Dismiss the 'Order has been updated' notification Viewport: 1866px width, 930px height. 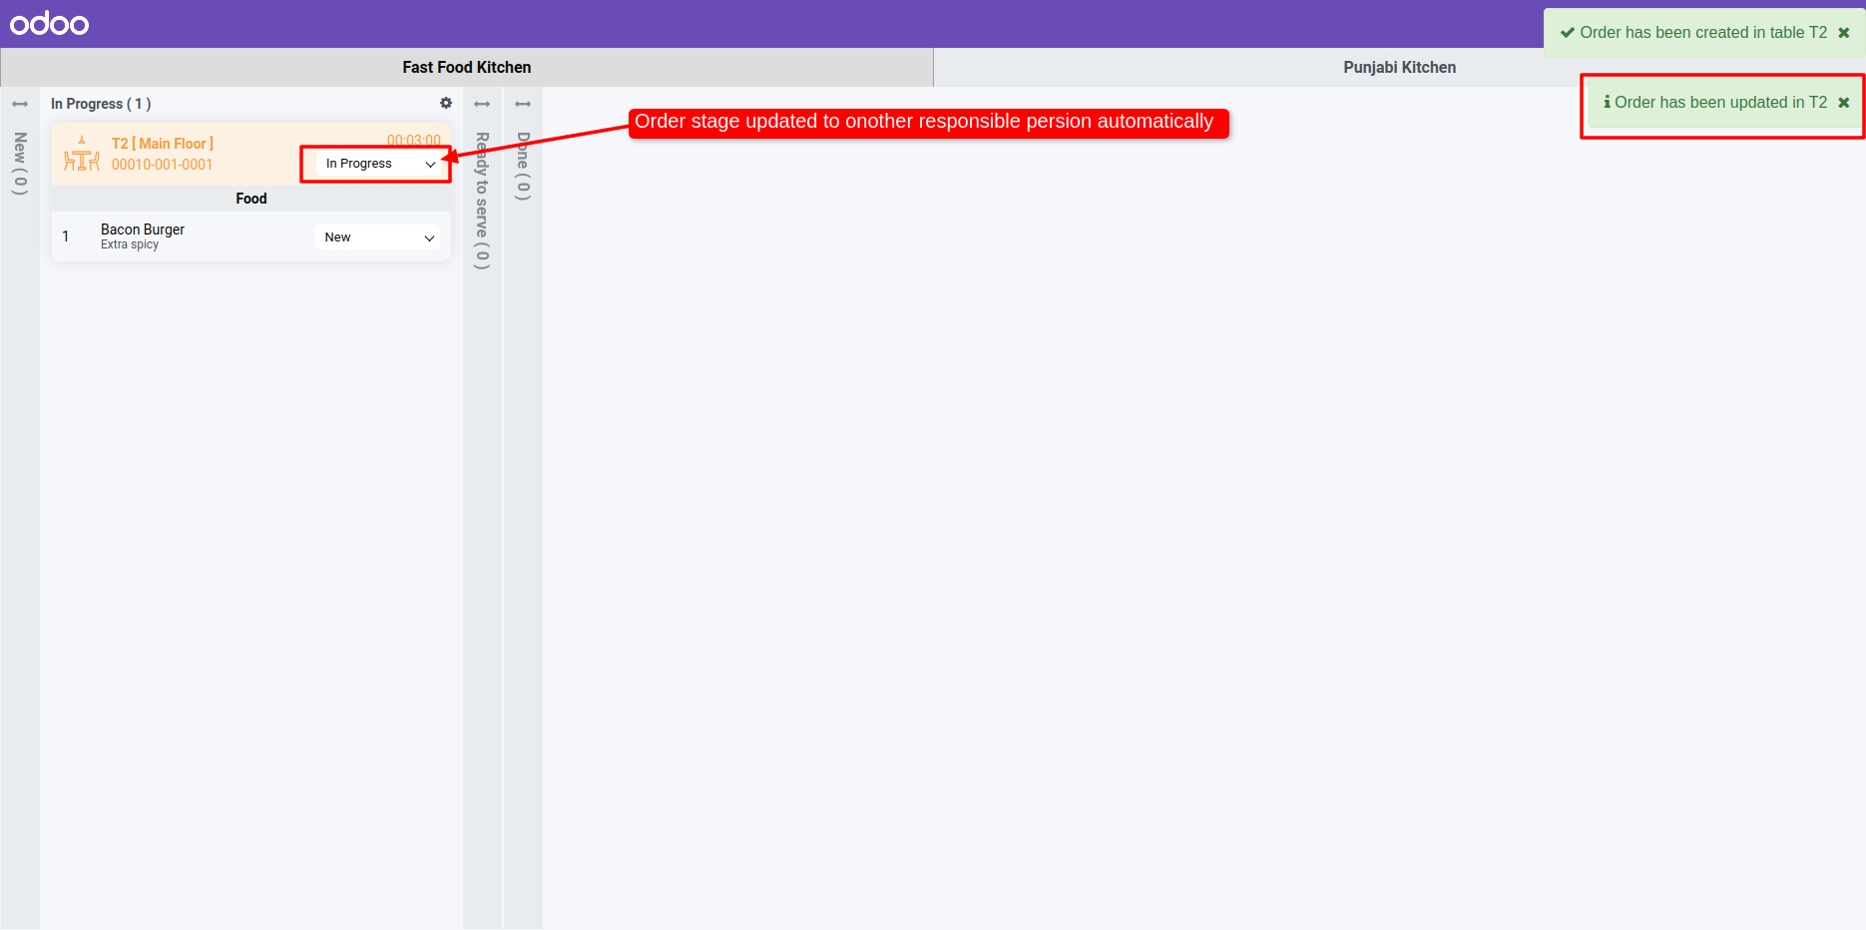[1844, 103]
